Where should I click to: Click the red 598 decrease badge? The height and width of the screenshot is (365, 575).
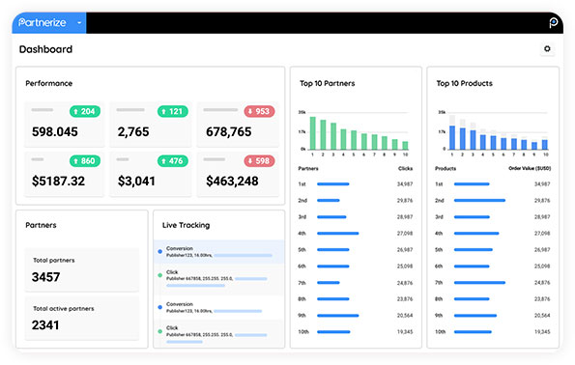(x=259, y=161)
